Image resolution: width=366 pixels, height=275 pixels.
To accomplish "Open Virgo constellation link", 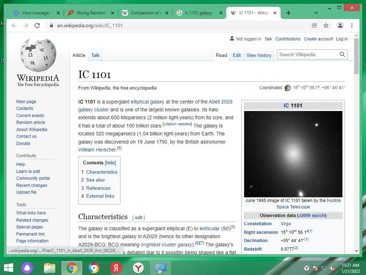I will (286, 223).
